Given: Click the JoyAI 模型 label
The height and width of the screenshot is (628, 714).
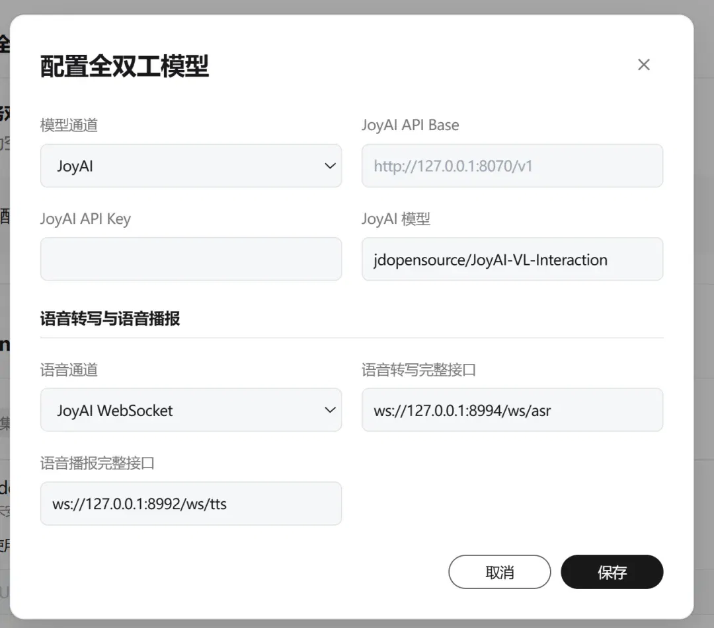Looking at the screenshot, I should (x=396, y=219).
